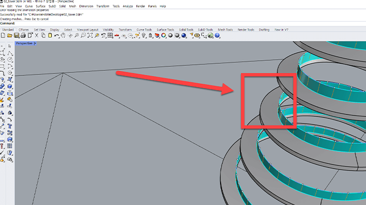The image size is (366, 205).
Task: Launch Grasshopper green icon
Action: point(210,35)
